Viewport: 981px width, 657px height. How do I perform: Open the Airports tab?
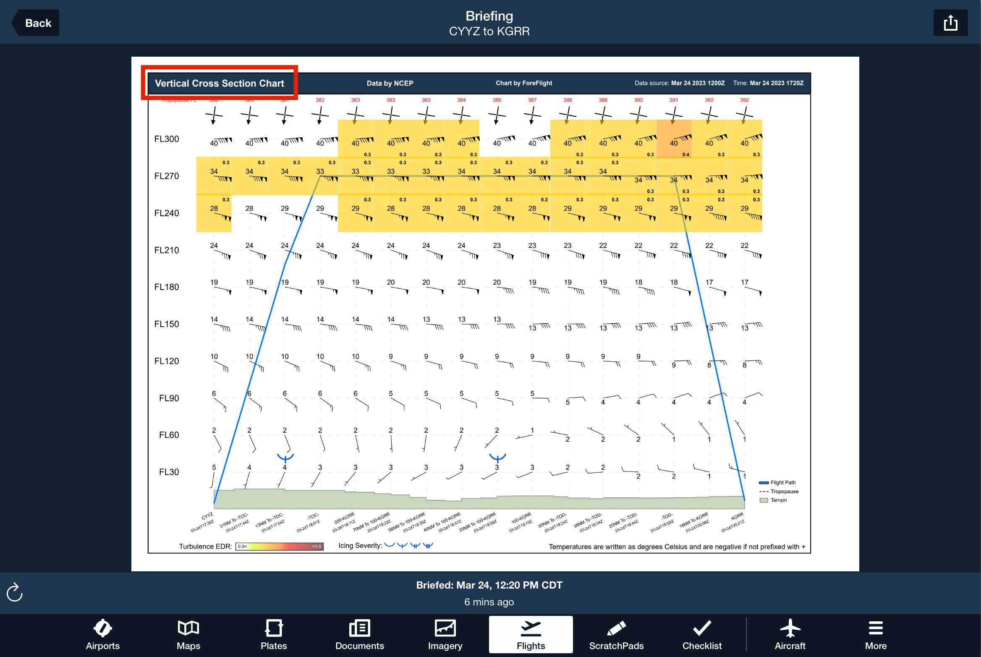pos(102,635)
